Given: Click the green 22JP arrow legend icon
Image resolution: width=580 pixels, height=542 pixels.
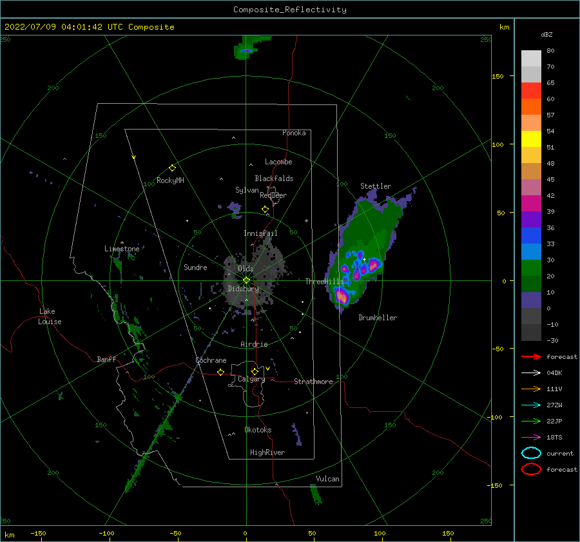Looking at the screenshot, I should pyautogui.click(x=531, y=421).
